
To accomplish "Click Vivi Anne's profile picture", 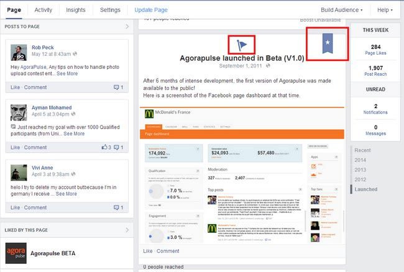I will 19,173.
